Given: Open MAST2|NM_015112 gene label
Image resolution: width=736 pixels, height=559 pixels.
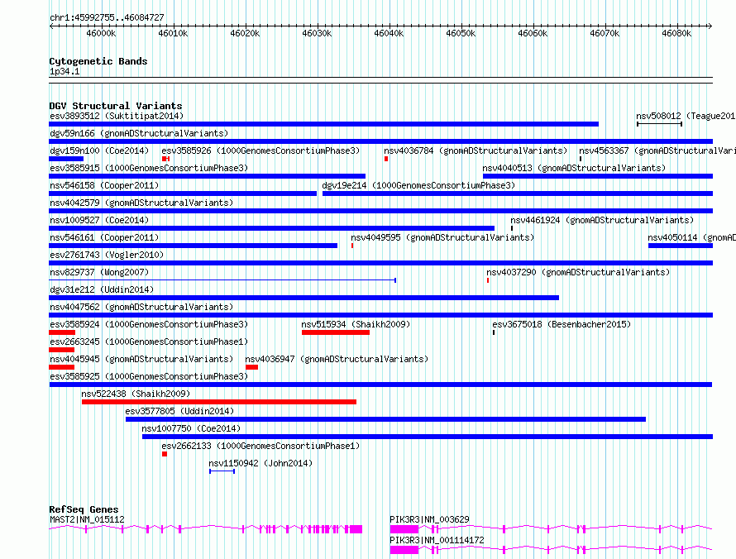Looking at the screenshot, I should tap(87, 519).
